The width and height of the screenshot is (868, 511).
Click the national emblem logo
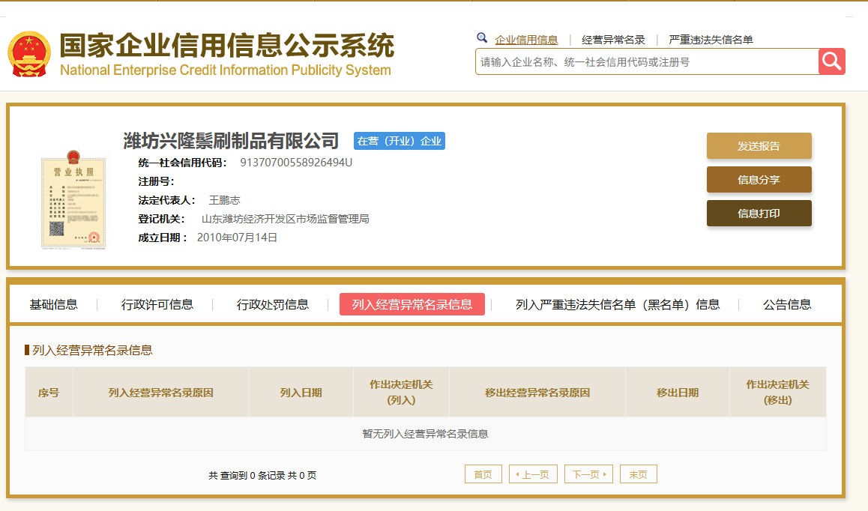28,54
